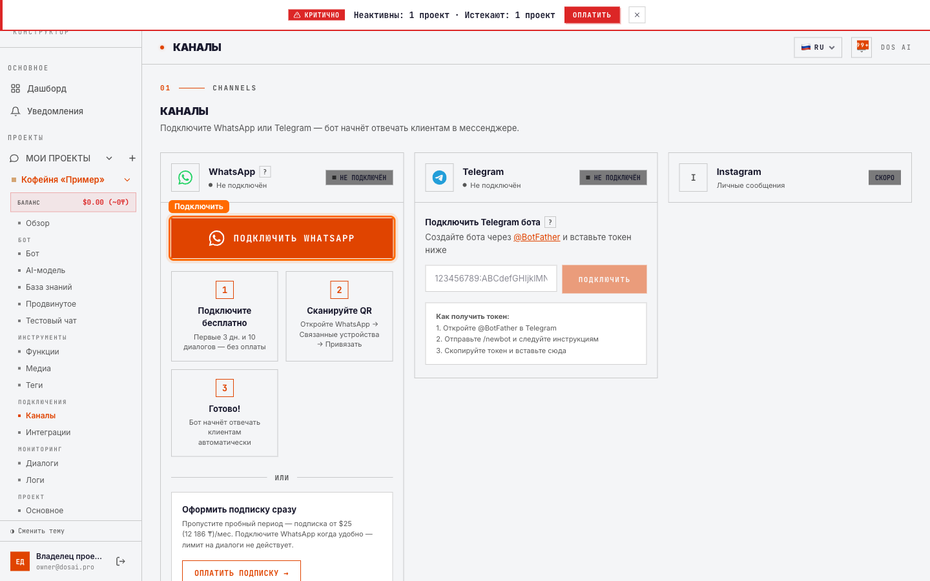Viewport: 930px width, 581px height.
Task: Click step 2 card Сканируйте QR
Action: click(339, 316)
